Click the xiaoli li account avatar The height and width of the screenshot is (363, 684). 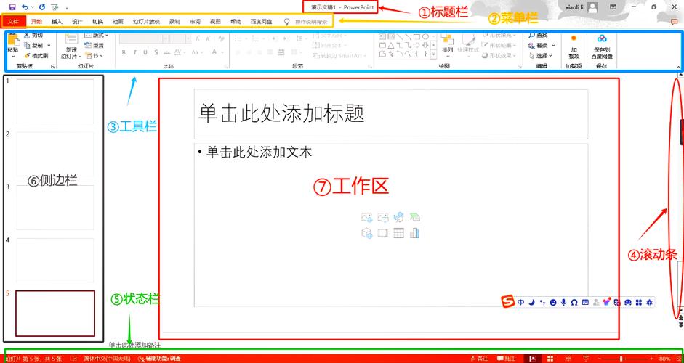(x=592, y=7)
